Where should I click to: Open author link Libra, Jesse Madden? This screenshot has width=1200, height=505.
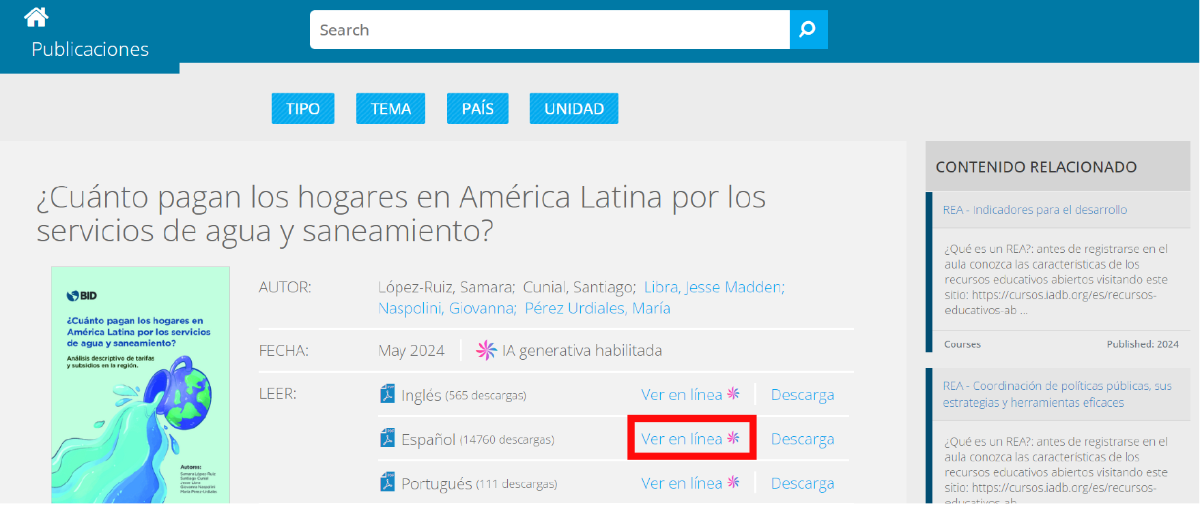click(x=714, y=287)
